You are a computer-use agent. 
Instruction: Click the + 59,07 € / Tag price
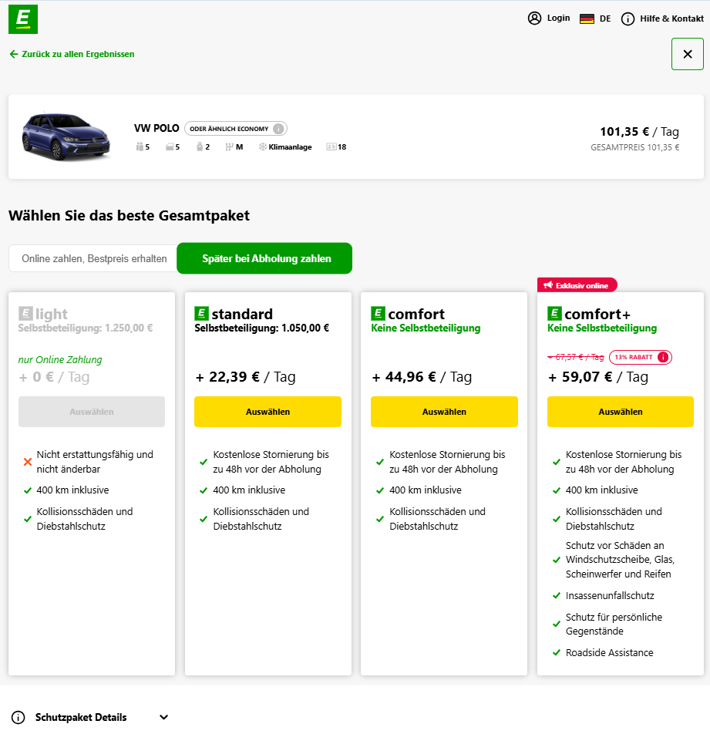pos(598,377)
